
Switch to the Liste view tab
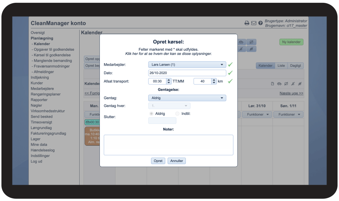[x=281, y=66]
